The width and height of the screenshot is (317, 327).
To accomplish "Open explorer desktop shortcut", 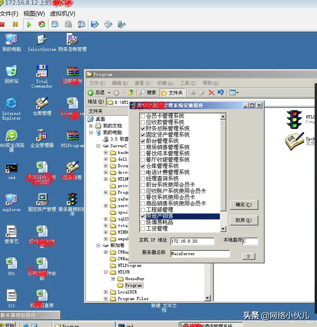I will [11, 203].
